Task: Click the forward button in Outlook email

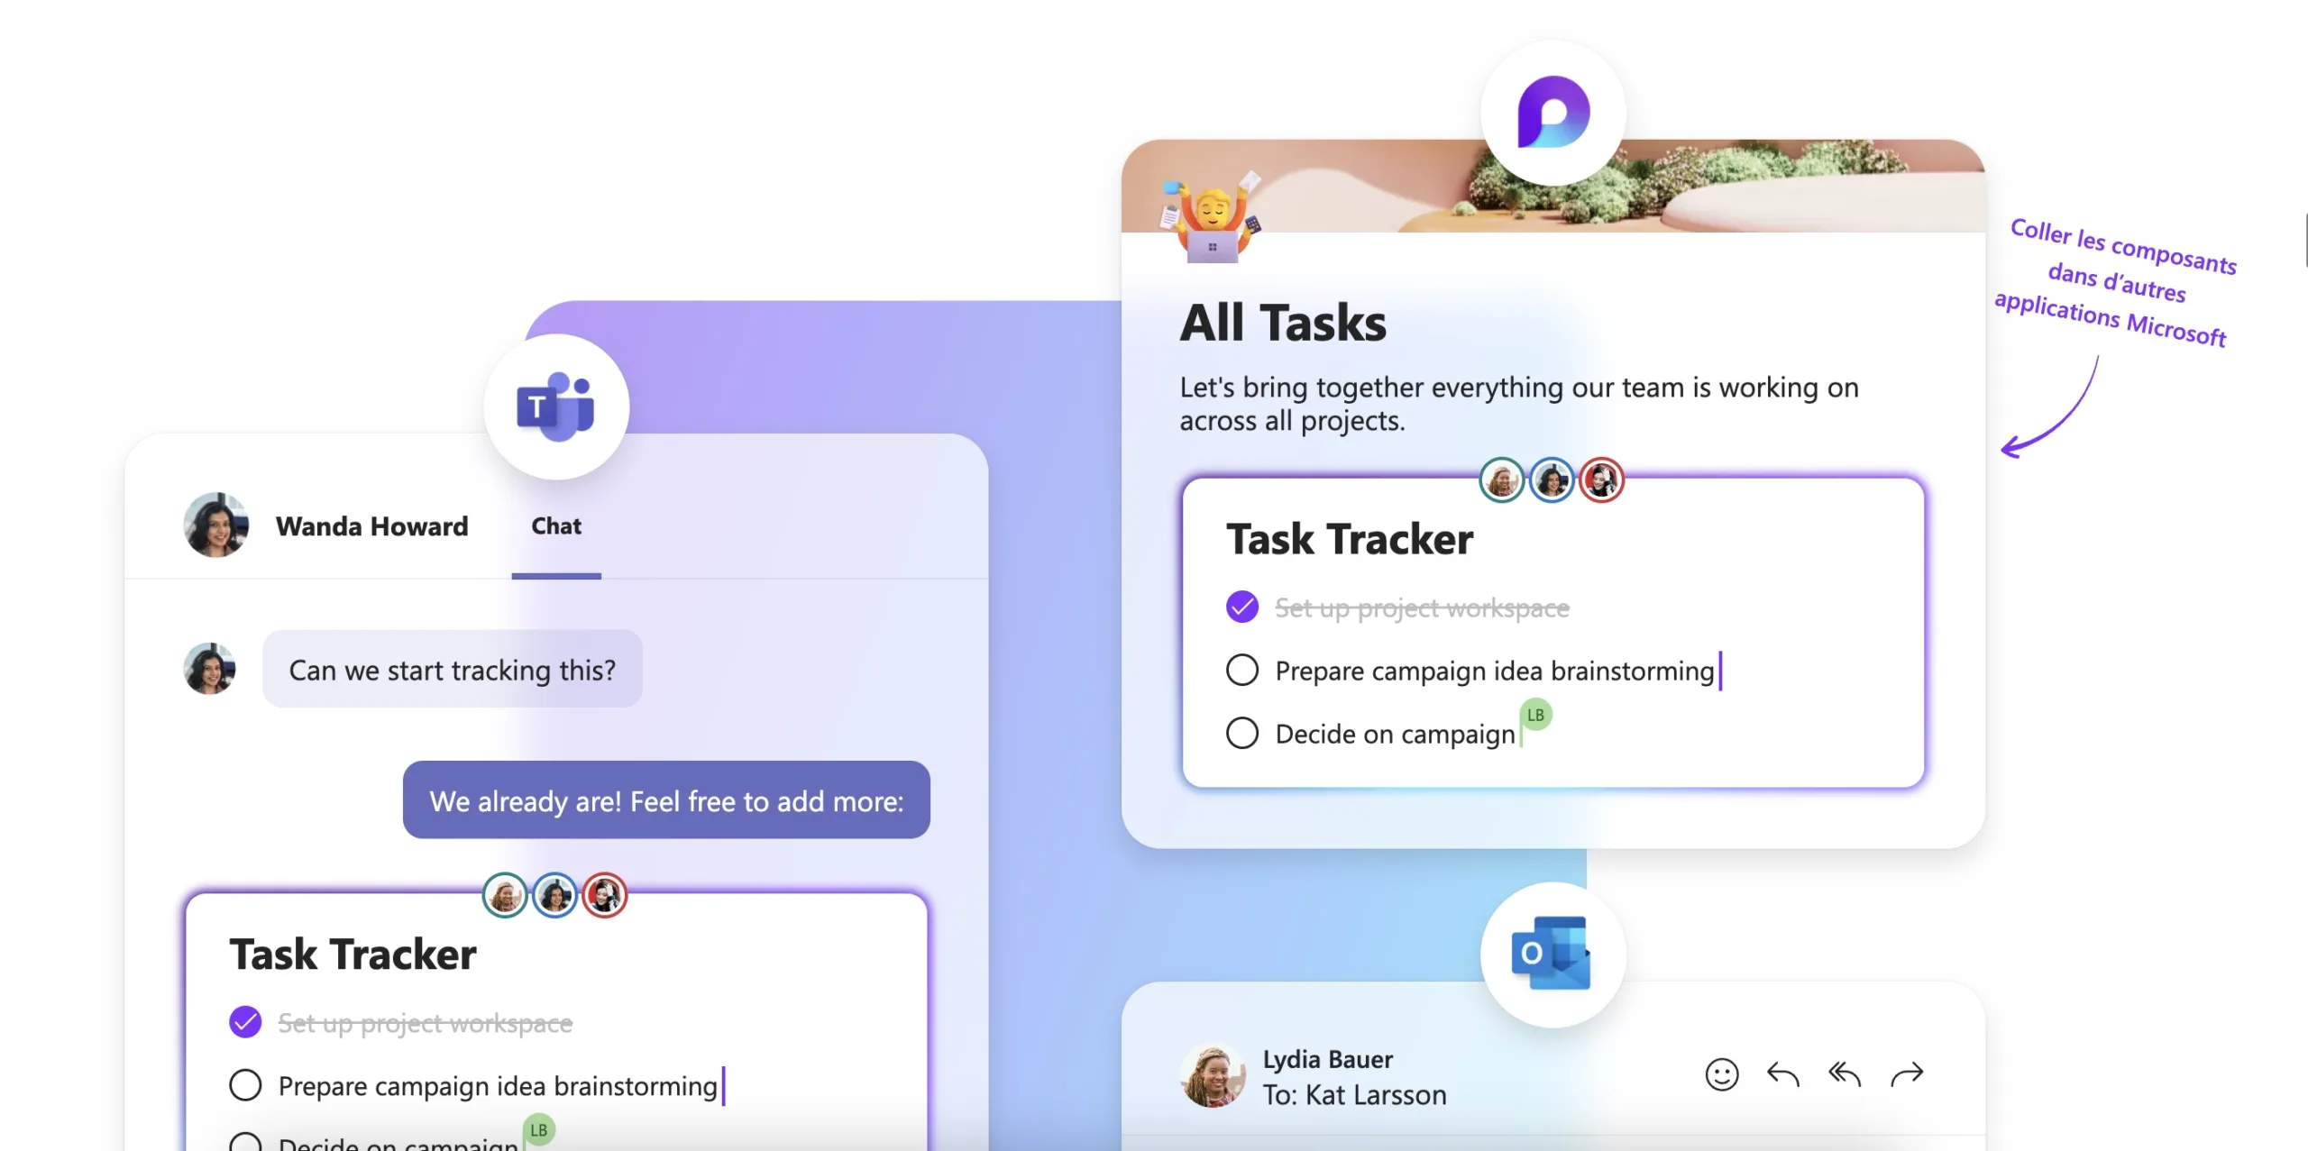Action: [x=1910, y=1072]
